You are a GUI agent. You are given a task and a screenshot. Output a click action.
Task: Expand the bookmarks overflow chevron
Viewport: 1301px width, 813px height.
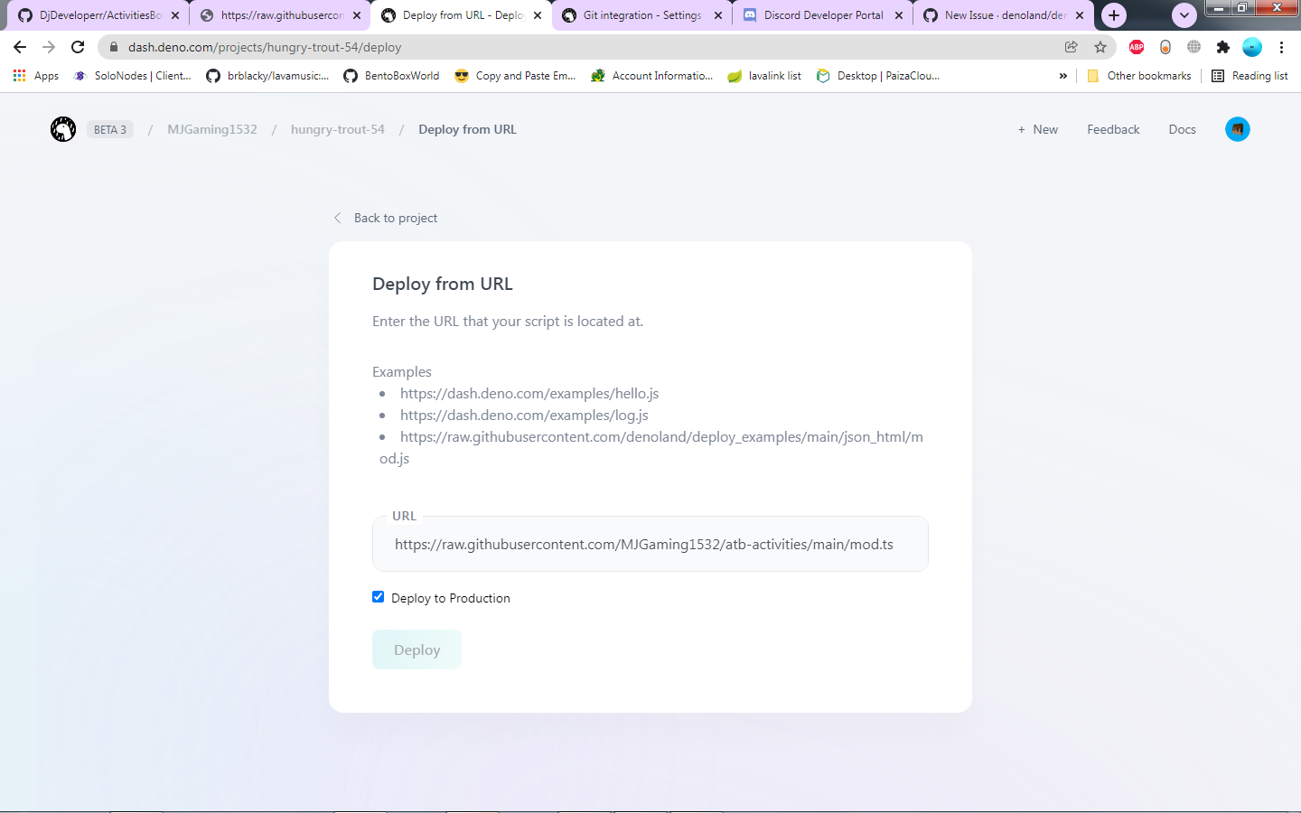coord(1063,76)
